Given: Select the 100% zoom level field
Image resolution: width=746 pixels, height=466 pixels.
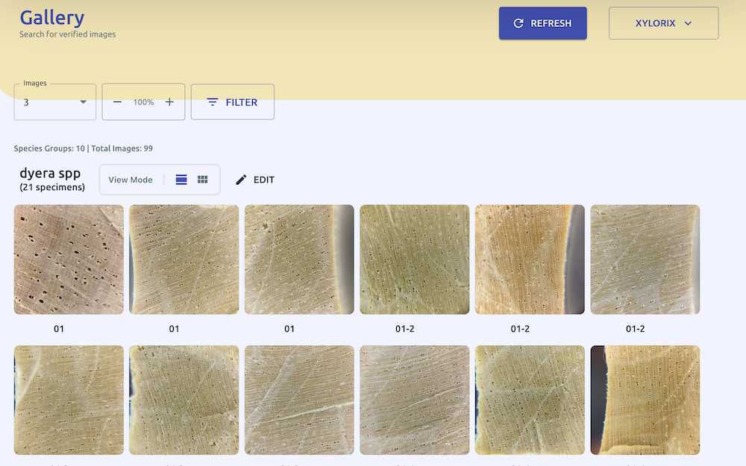Looking at the screenshot, I should coord(143,102).
